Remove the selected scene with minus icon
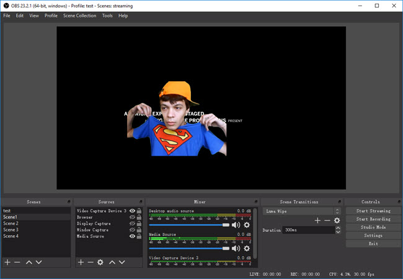Screen dimensions: 403x279 [17, 263]
